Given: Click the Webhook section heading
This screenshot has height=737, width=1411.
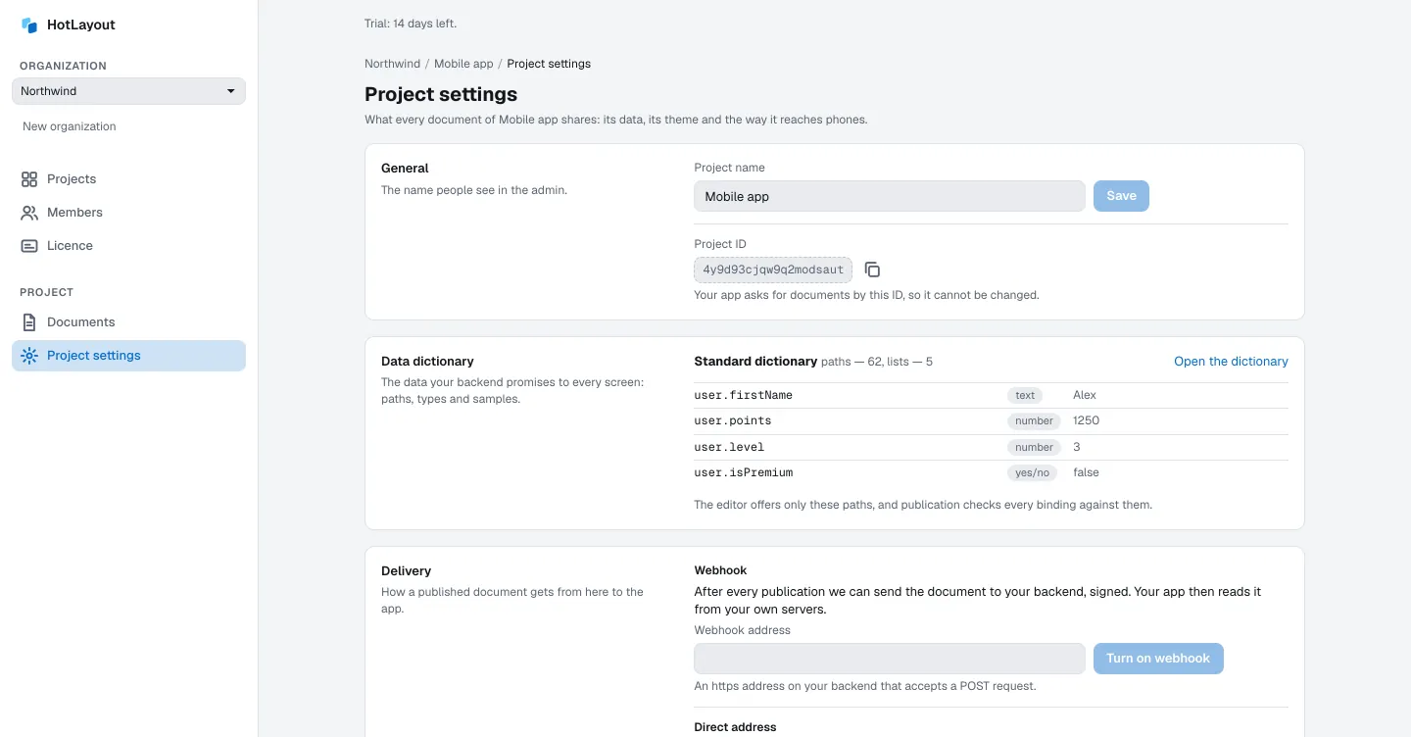Looking at the screenshot, I should click(x=720, y=570).
